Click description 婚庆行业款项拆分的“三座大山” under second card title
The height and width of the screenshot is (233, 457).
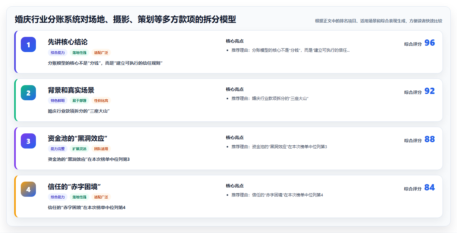pos(79,111)
